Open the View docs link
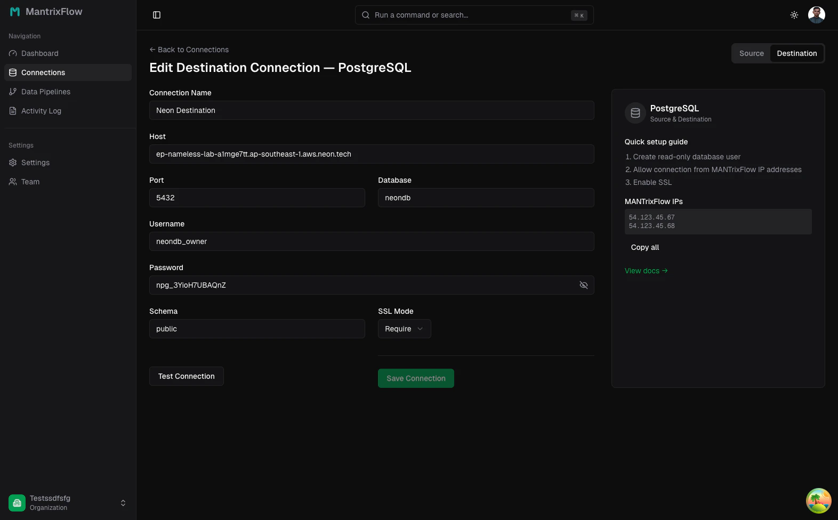Screen dimensions: 838x520 [x=646, y=271]
